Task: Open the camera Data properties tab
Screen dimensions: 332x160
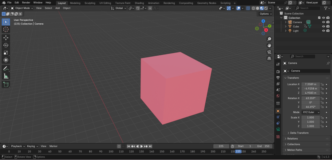Action: point(278,129)
